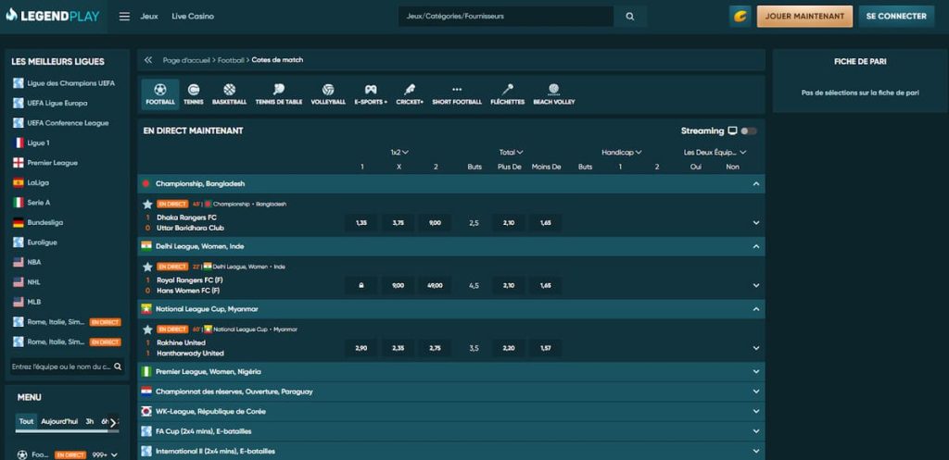Select the Basketball sport icon
949x460 pixels.
pos(230,94)
